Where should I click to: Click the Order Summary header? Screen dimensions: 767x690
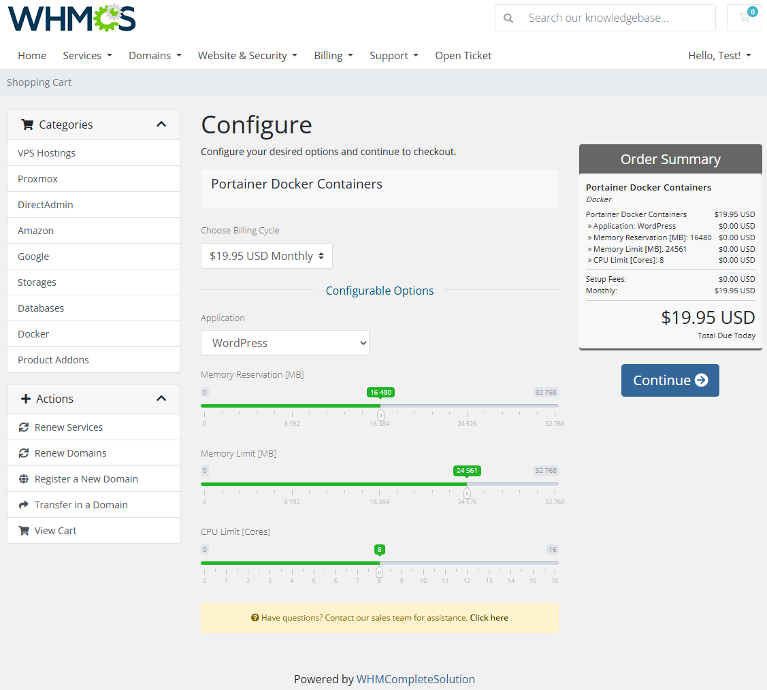point(670,159)
